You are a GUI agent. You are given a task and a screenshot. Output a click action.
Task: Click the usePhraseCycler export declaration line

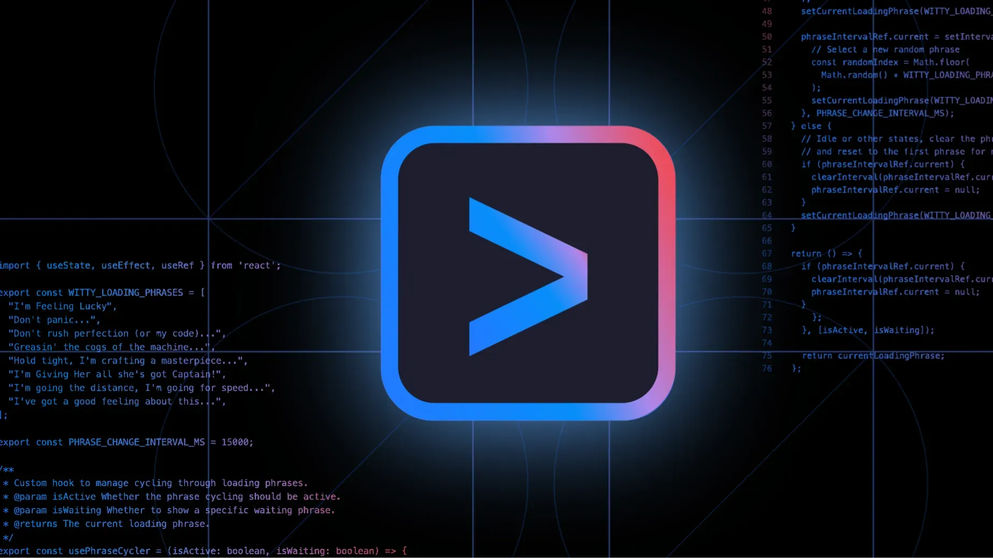tap(203, 551)
